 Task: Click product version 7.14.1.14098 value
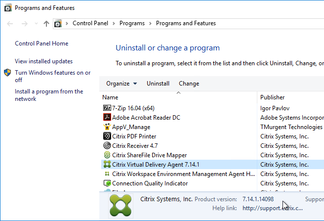[258, 199]
